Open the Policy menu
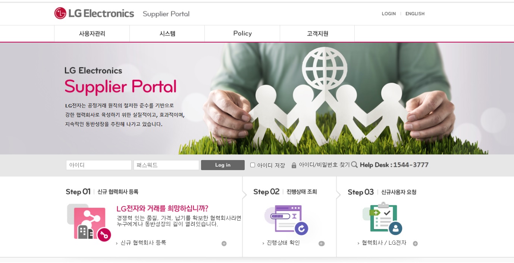 242,34
